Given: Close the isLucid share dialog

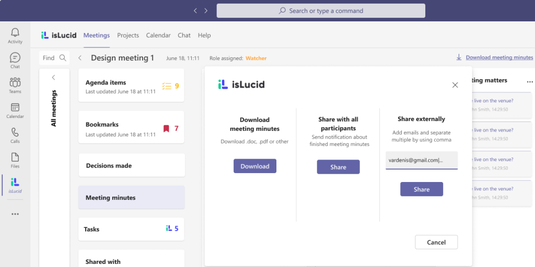Looking at the screenshot, I should pyautogui.click(x=455, y=85).
